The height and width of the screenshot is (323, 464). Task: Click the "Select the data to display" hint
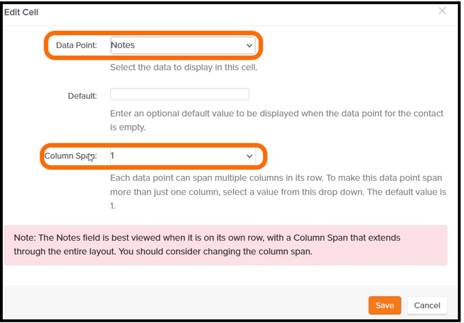point(184,67)
